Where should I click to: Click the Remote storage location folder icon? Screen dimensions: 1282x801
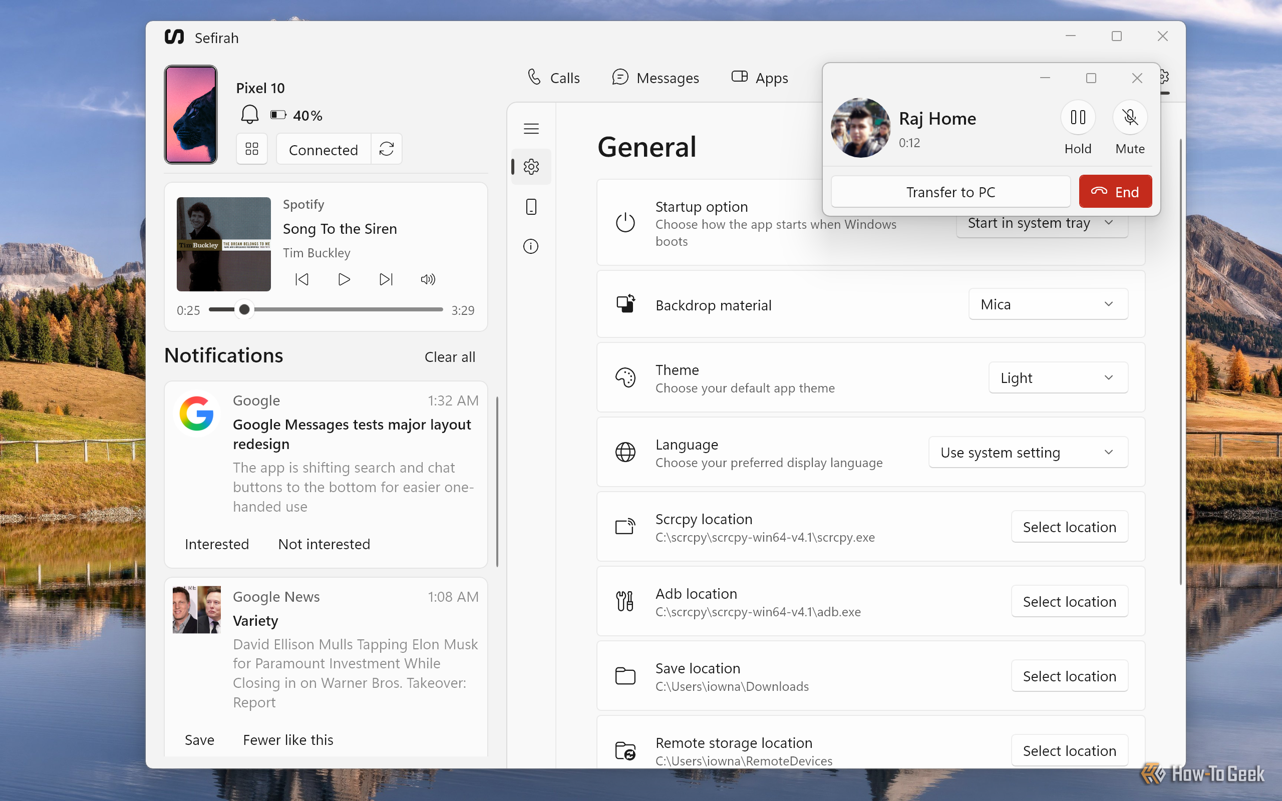[x=625, y=750]
